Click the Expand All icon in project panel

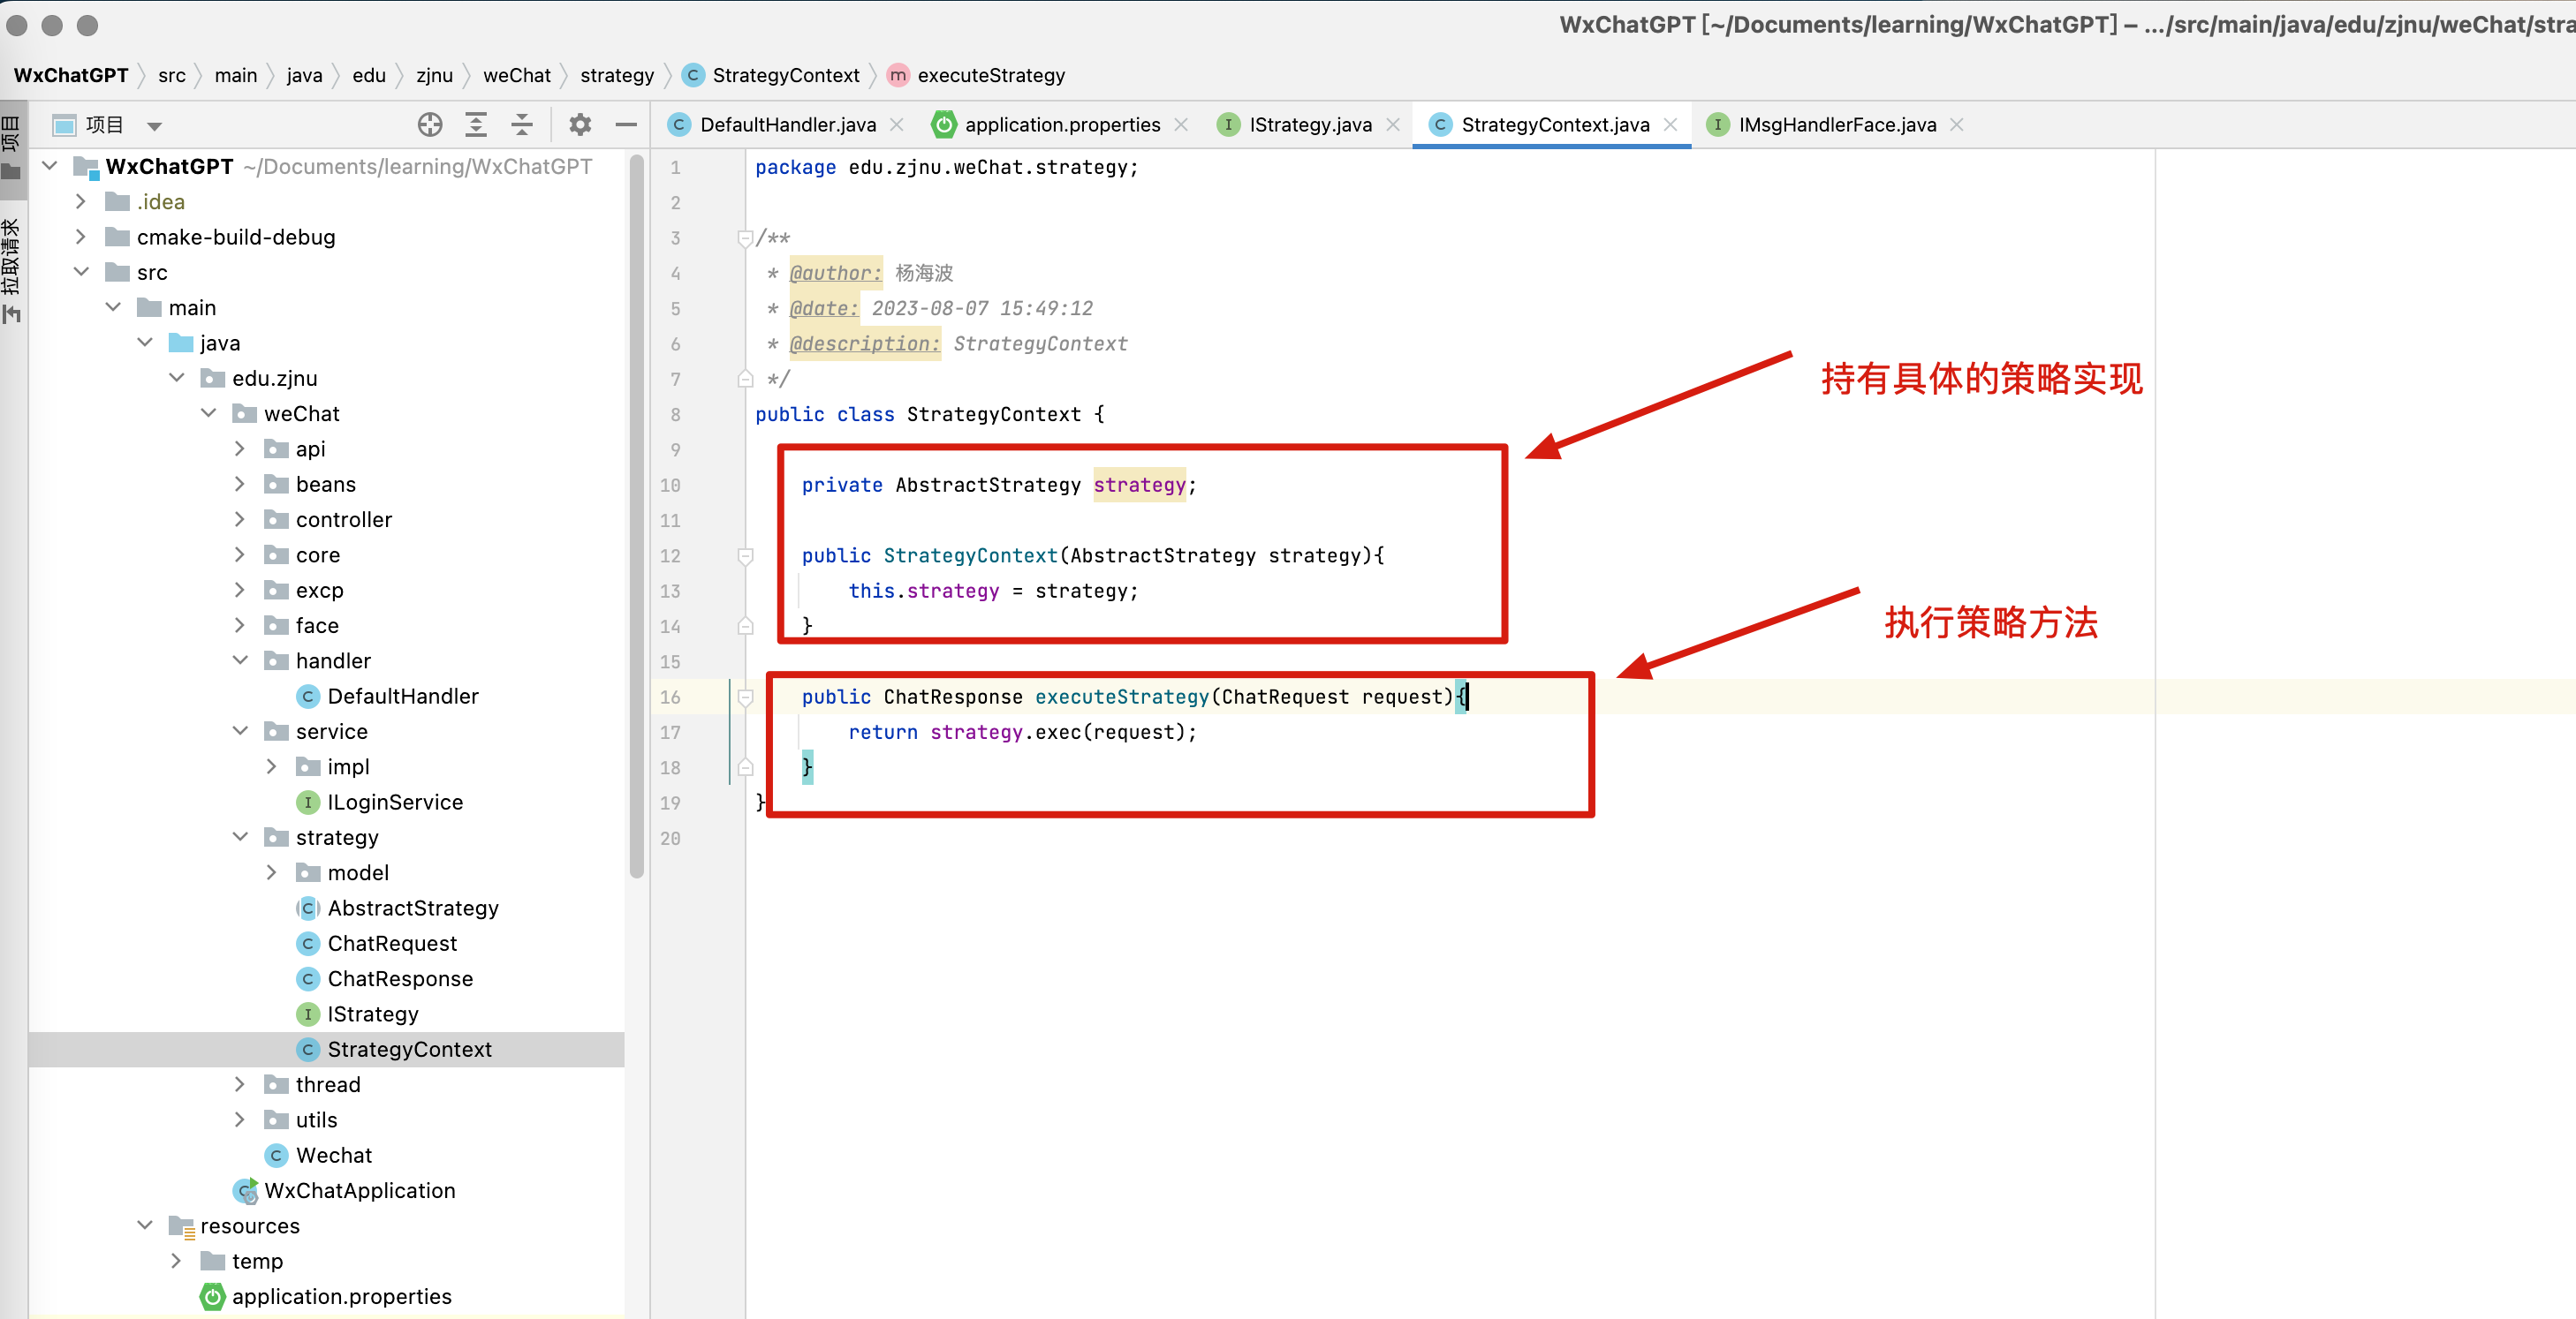pos(476,124)
